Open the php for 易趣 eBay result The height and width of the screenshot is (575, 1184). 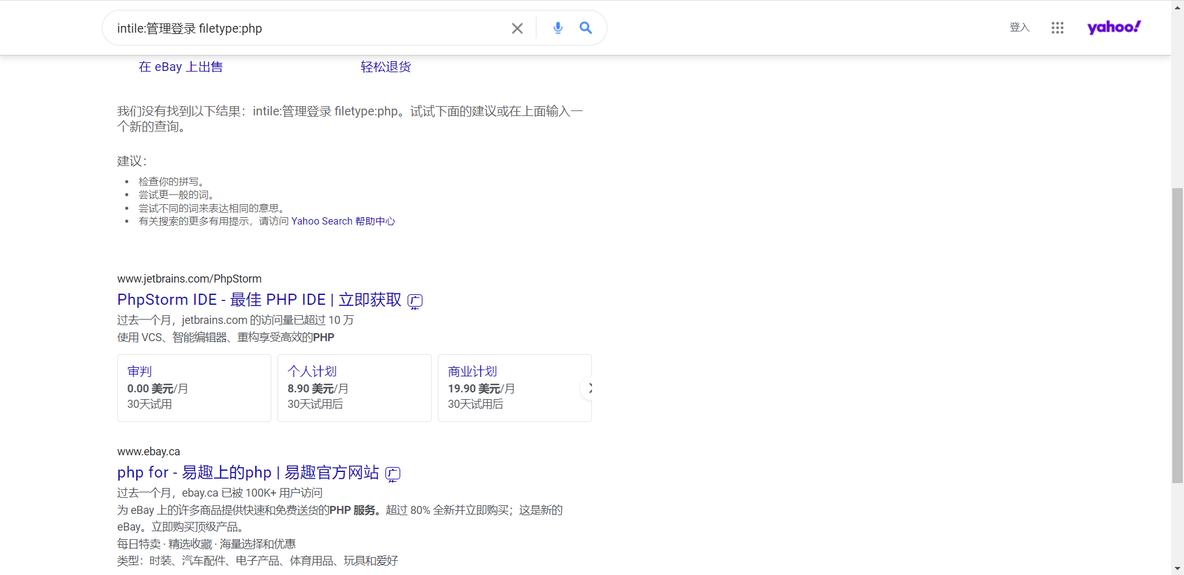(248, 473)
